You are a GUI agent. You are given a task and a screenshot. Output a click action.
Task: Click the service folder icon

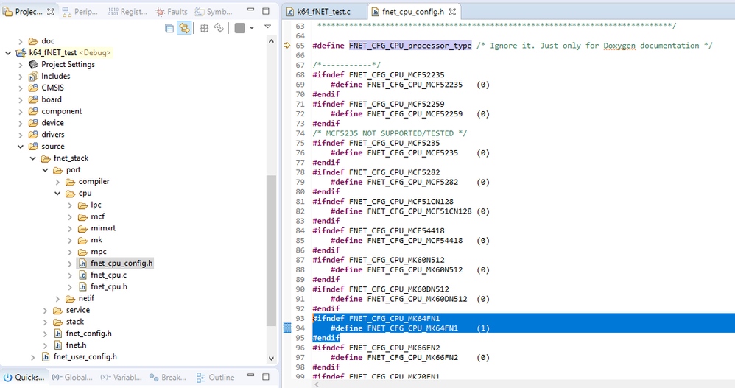(57, 311)
